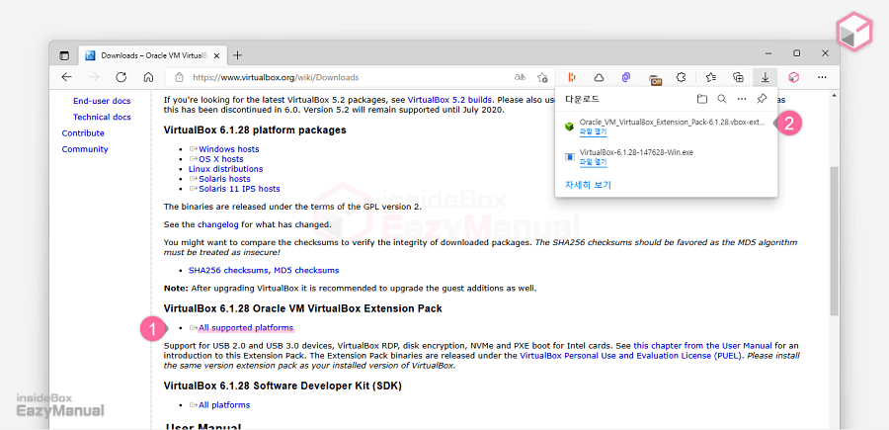
Task: Toggle the Downloads toolbar button
Action: [765, 77]
